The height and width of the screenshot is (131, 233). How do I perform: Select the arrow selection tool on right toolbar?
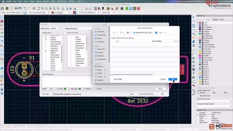(193, 17)
